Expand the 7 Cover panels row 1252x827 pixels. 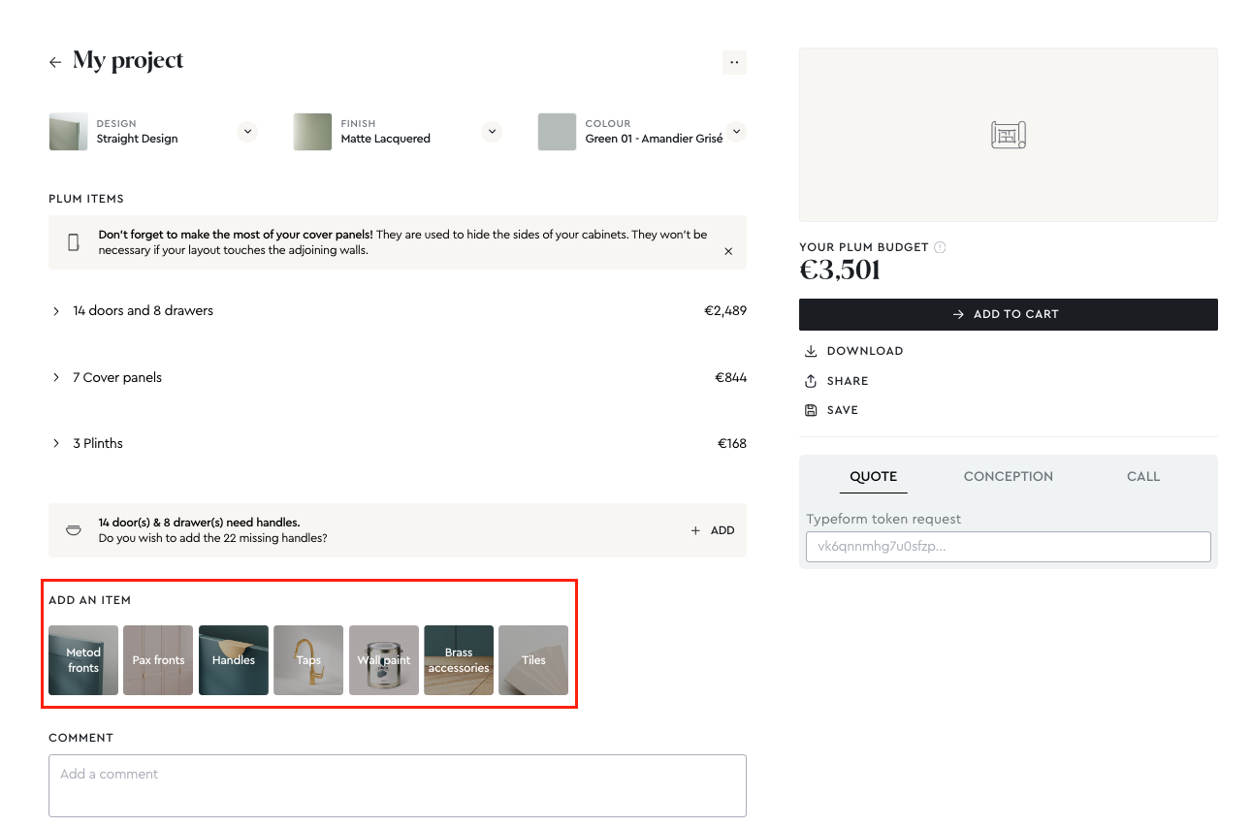(x=56, y=378)
